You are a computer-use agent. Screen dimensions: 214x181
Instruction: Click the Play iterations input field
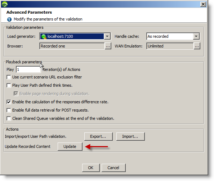coord(28,69)
